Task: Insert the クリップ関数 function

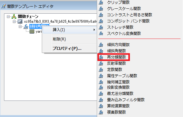Action: (x=118, y=2)
